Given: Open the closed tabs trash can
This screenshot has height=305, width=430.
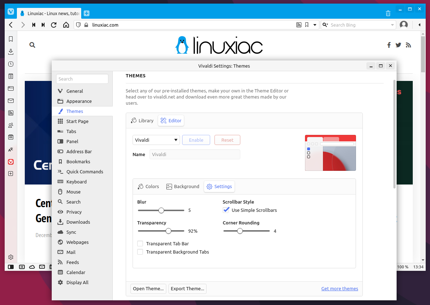Looking at the screenshot, I should (x=388, y=13).
